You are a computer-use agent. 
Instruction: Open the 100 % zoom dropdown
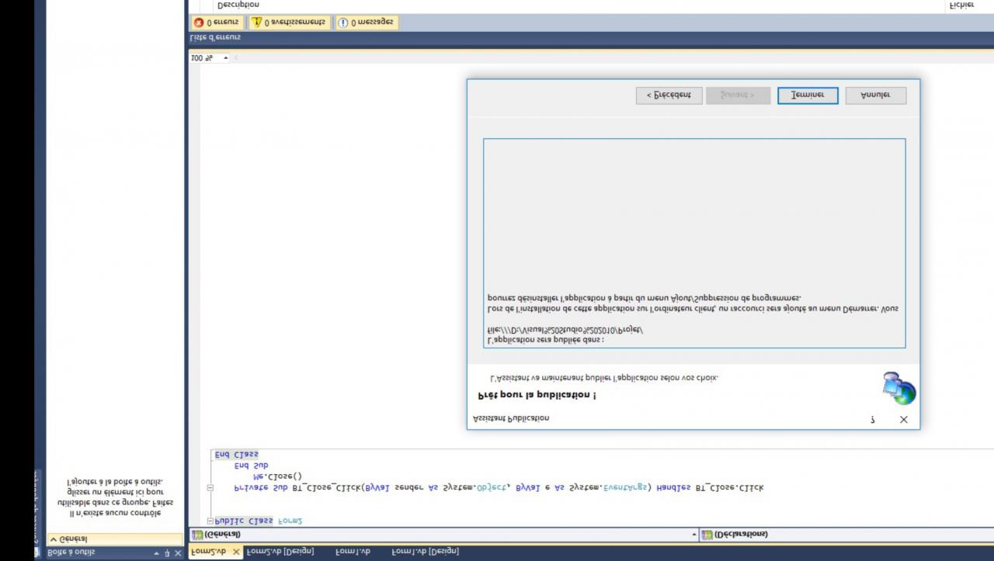click(226, 57)
